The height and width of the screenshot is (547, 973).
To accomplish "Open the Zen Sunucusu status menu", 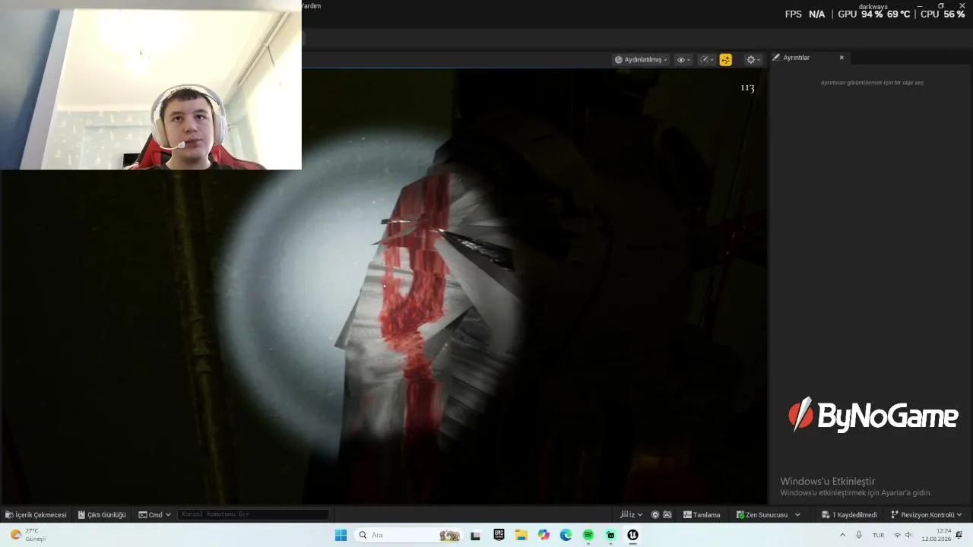I will point(768,514).
